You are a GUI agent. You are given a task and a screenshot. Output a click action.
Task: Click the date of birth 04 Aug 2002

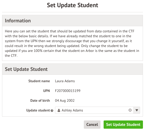(x=65, y=100)
